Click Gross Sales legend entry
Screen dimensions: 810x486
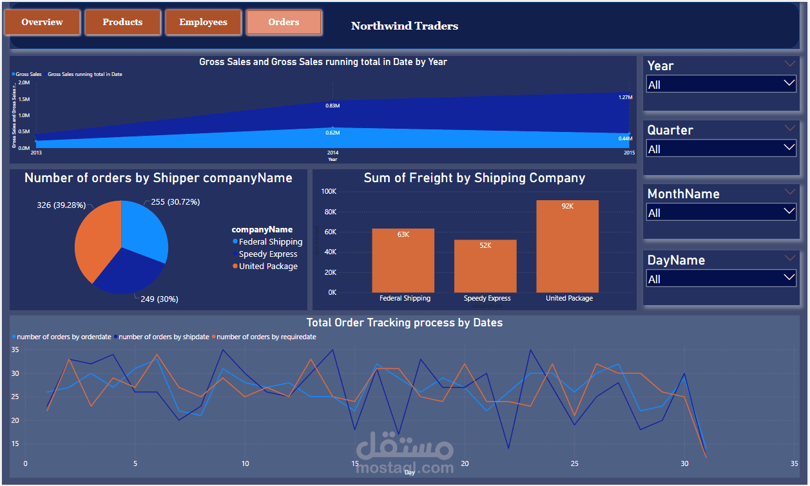(x=26, y=74)
